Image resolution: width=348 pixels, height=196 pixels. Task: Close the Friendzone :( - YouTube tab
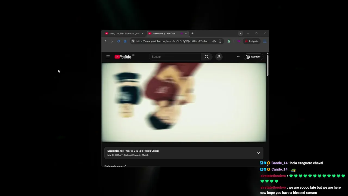(186, 33)
